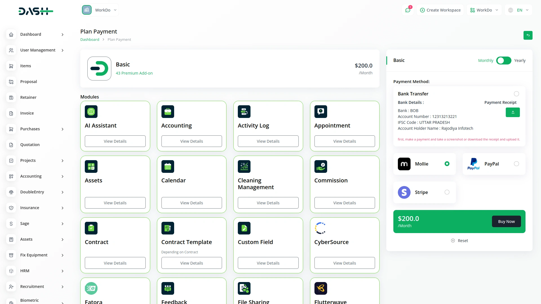Click the Dash logo in sidebar
Viewport: 541px width, 304px height.
(36, 11)
